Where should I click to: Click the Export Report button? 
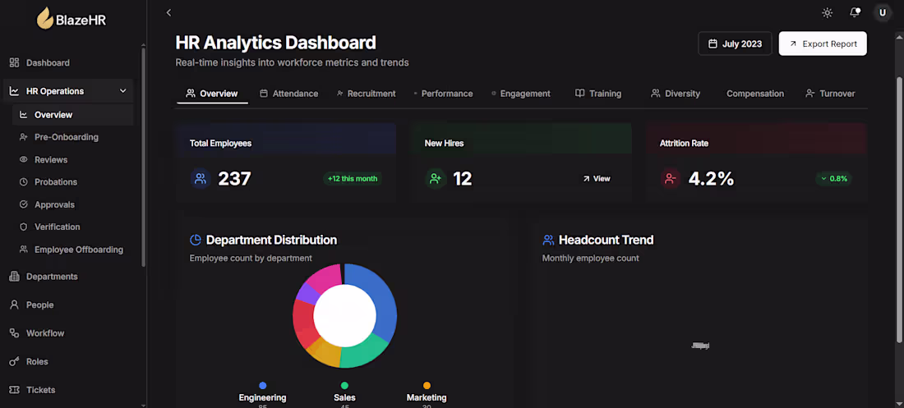pos(823,44)
